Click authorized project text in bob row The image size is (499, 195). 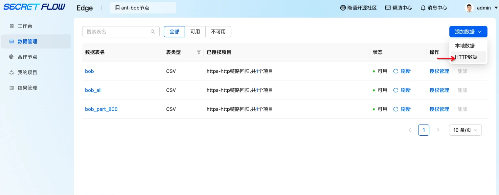click(x=240, y=71)
